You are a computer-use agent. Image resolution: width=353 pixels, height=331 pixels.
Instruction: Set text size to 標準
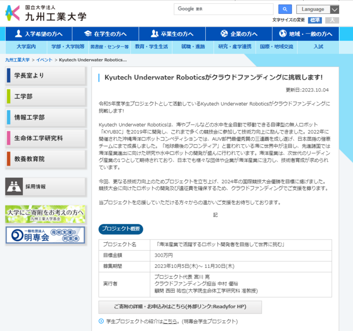315,20
